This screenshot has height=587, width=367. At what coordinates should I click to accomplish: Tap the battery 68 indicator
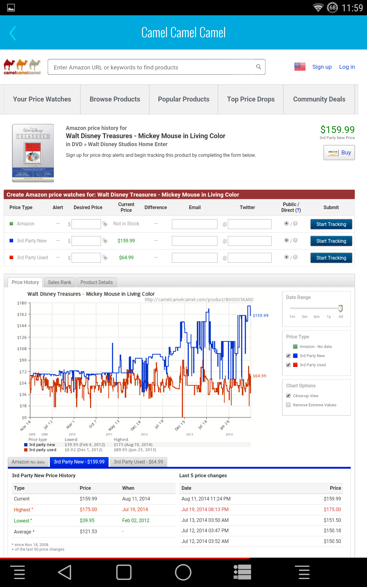pos(332,7)
